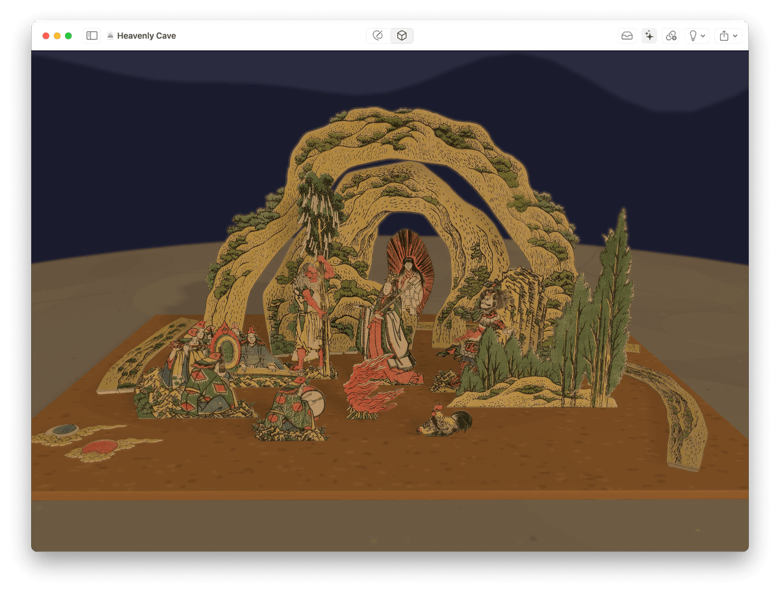Select the rooster cutout figure
The image size is (780, 593).
pyautogui.click(x=445, y=422)
